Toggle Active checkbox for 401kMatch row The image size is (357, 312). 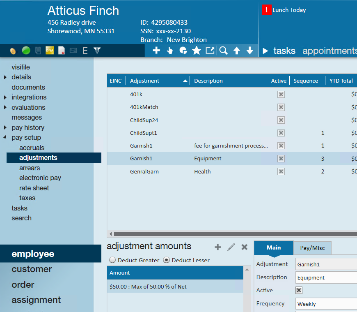click(281, 107)
